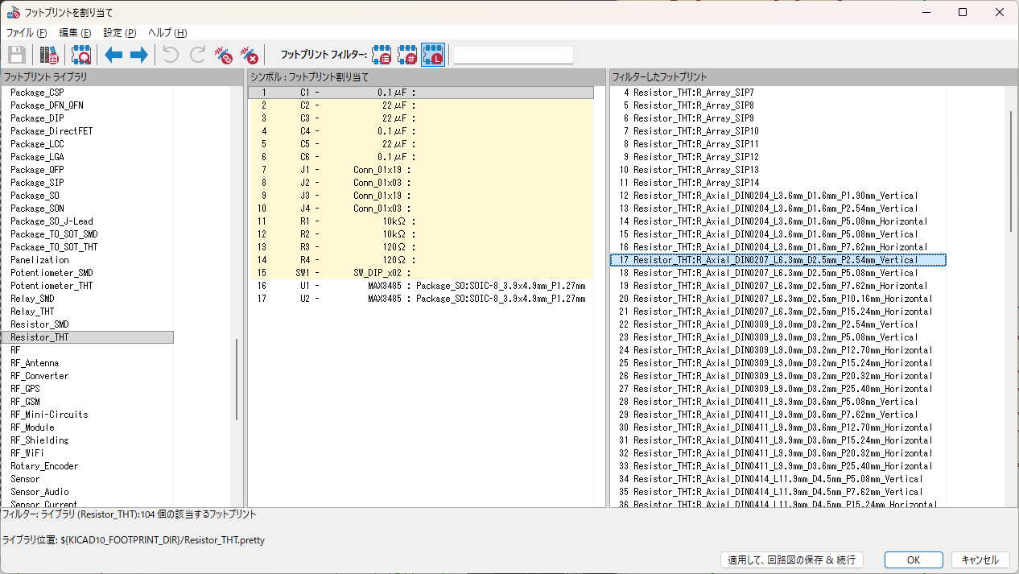Select footprint R_Axial_DIN0411 P20.32mm_Horizontal
Image resolution: width=1019 pixels, height=574 pixels.
click(778, 453)
